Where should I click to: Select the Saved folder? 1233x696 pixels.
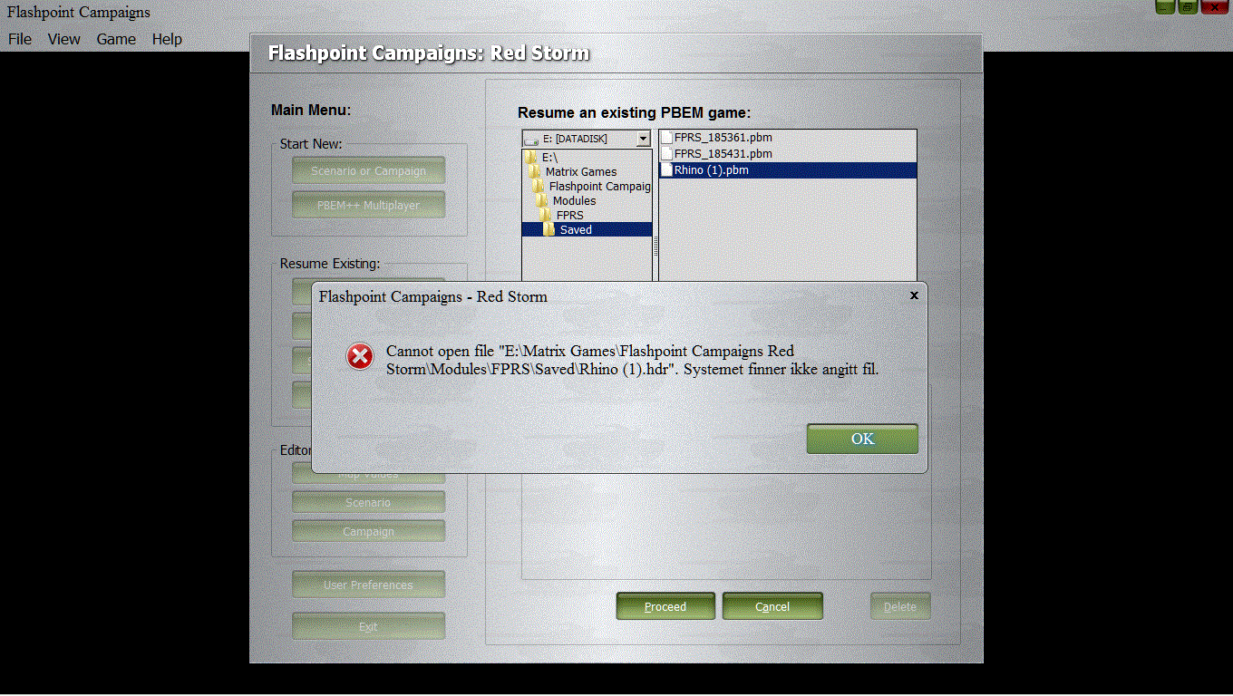point(587,229)
